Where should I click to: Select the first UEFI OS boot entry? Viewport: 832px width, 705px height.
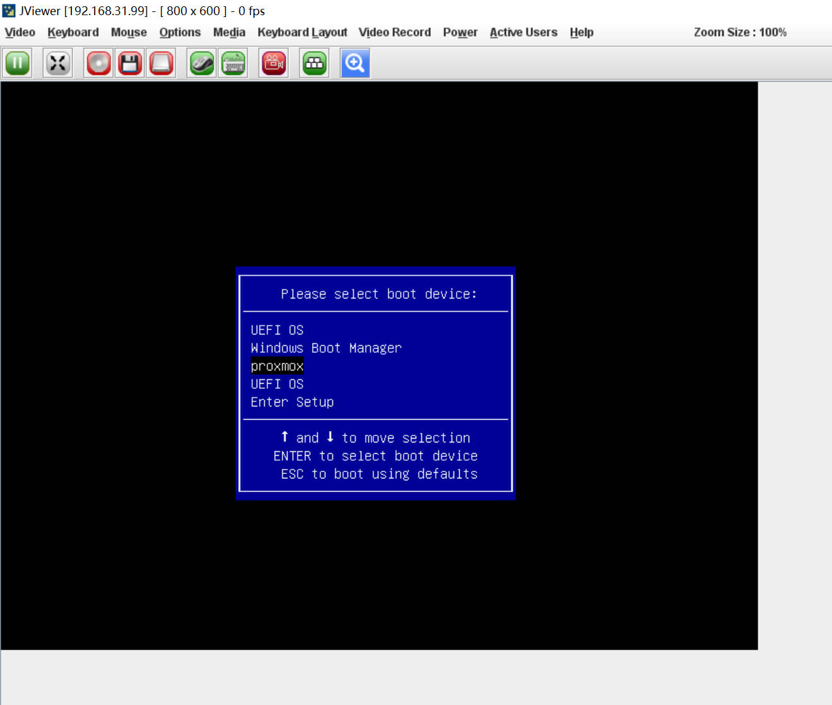coord(277,329)
